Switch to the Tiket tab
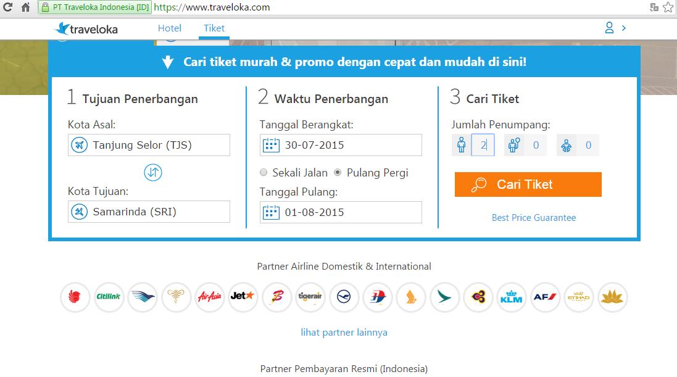 click(214, 28)
